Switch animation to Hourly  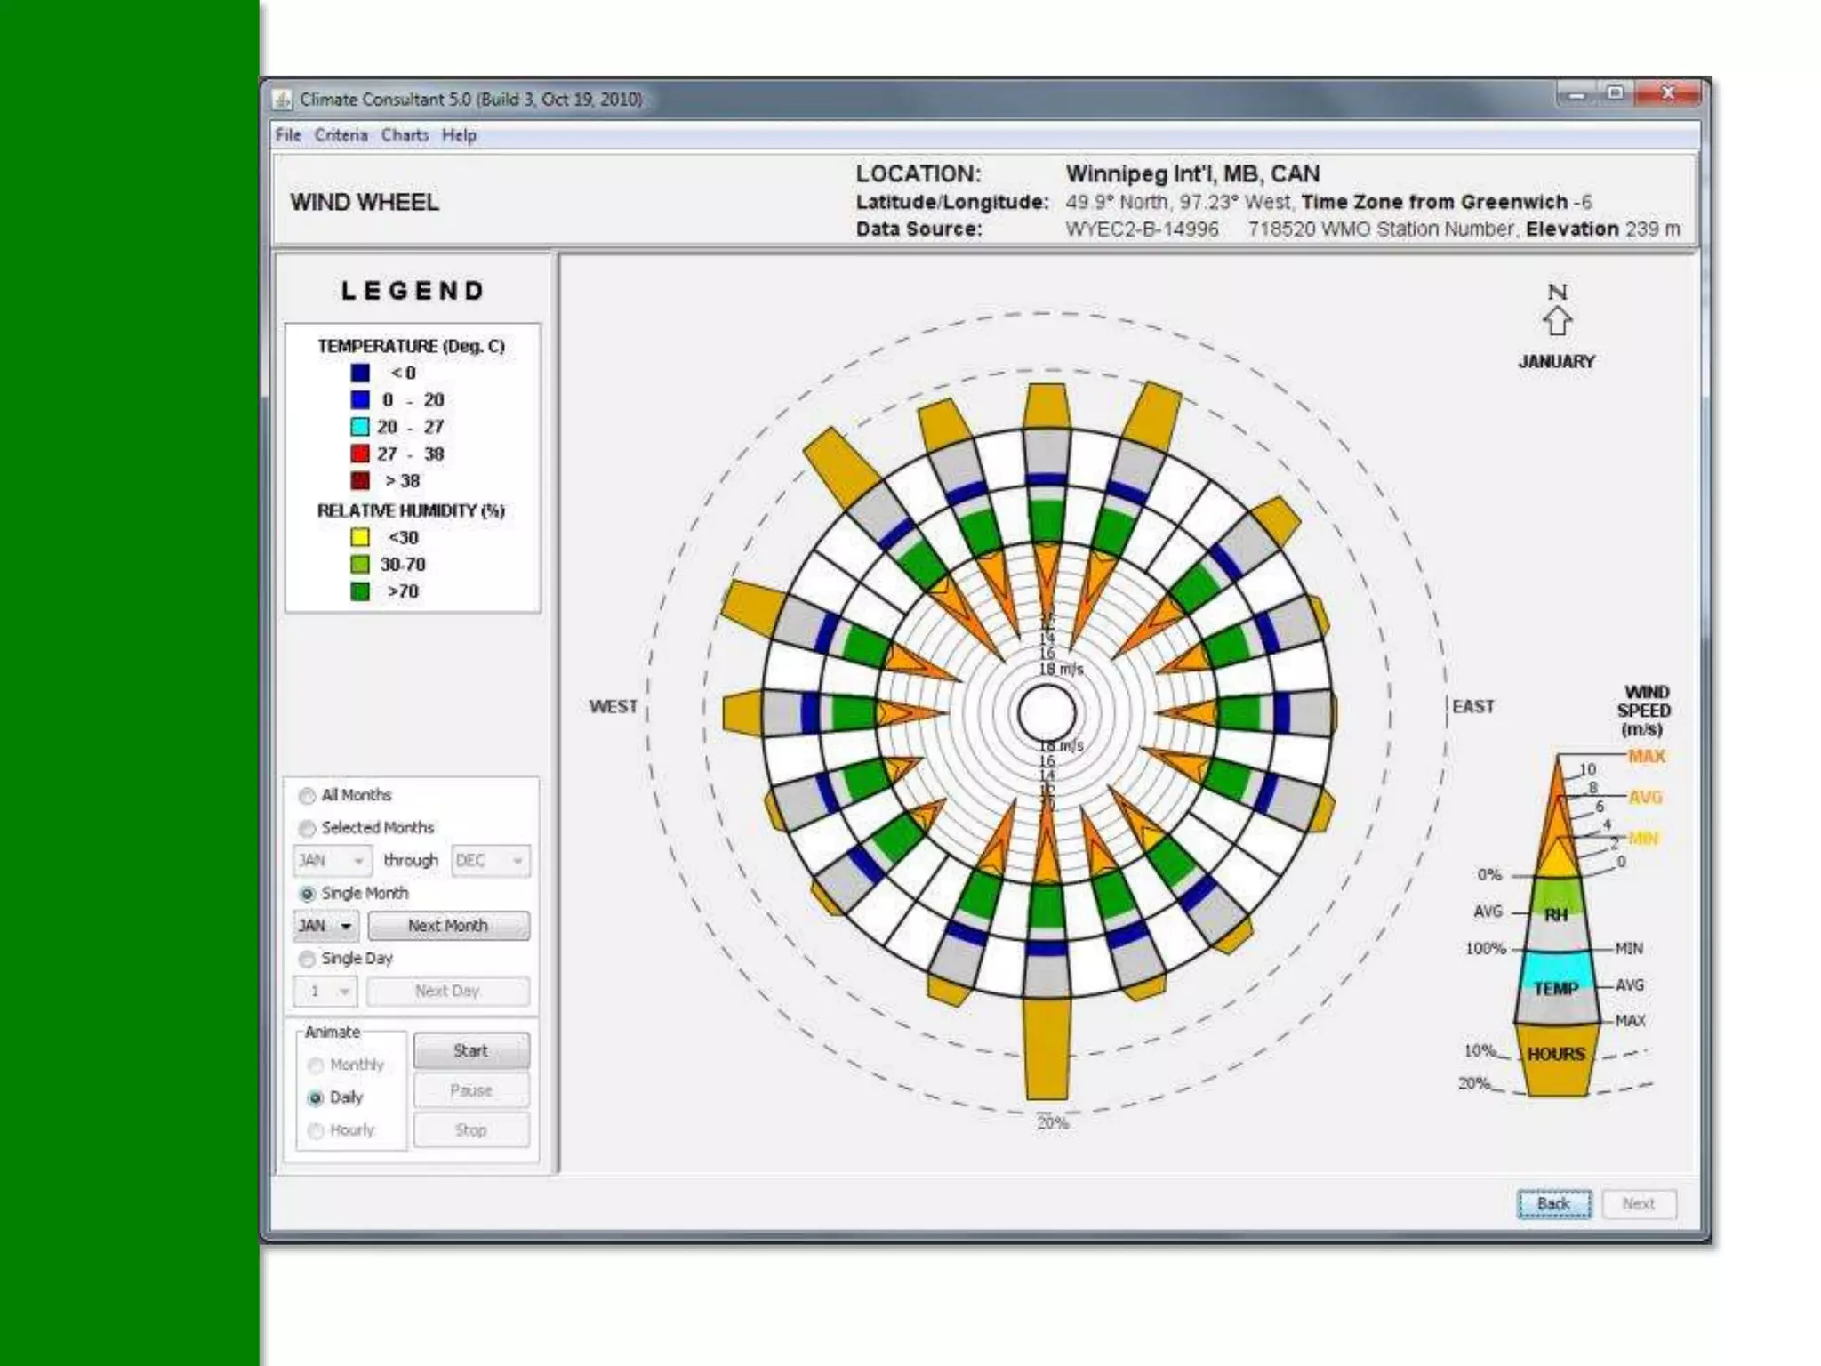point(316,1130)
